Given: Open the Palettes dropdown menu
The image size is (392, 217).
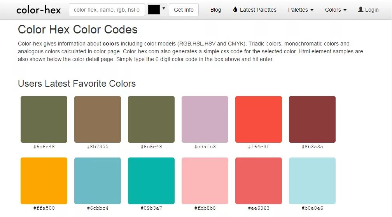Looking at the screenshot, I should [x=301, y=10].
